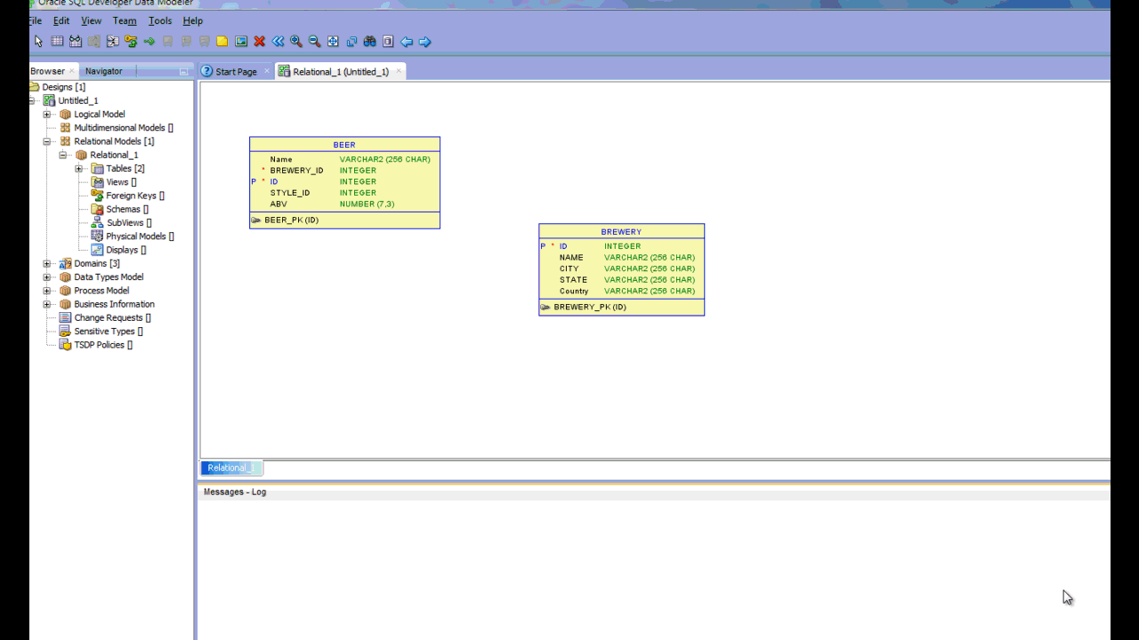Collapse the Relational Models tree node

[46, 140]
